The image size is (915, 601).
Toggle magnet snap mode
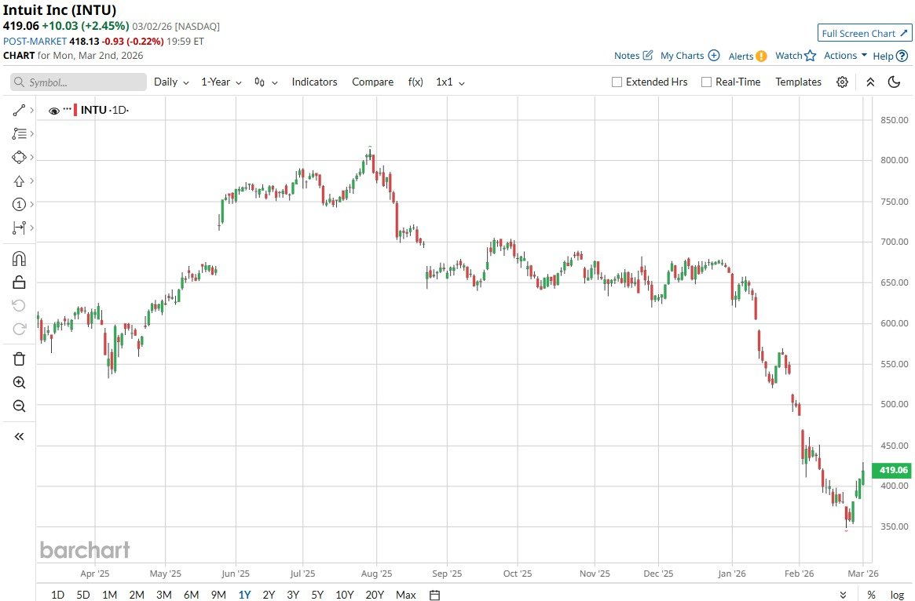pos(19,258)
